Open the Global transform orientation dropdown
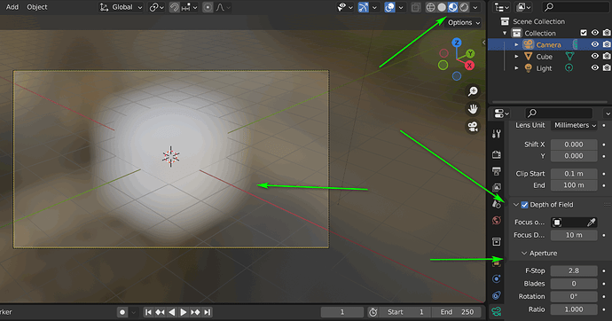612x321 pixels. (x=121, y=7)
